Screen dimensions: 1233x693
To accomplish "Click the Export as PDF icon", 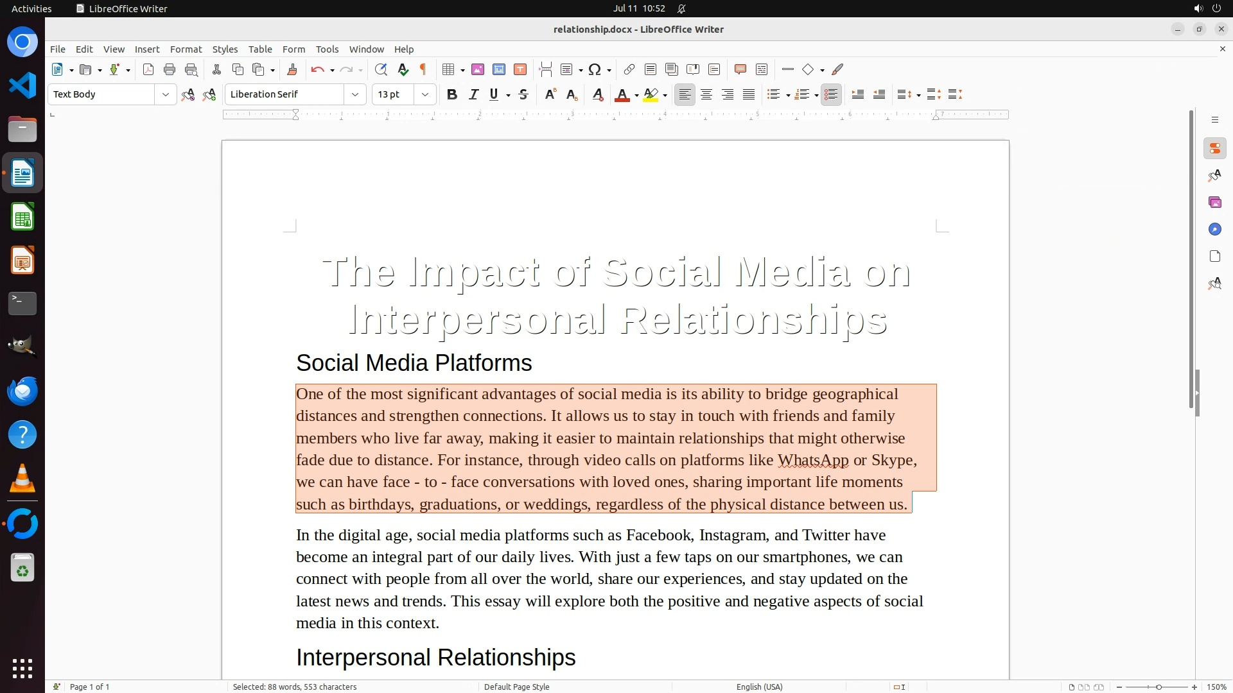I will [x=148, y=69].
